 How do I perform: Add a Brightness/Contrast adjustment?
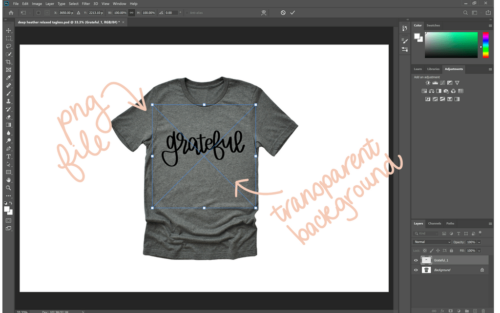coord(428,82)
